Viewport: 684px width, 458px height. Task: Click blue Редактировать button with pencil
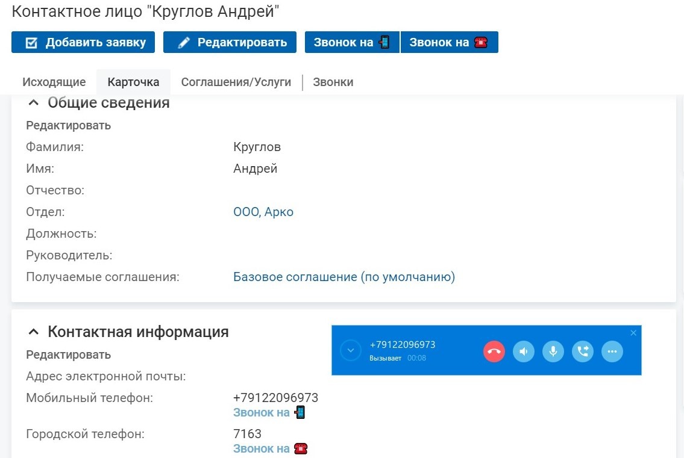(x=230, y=42)
